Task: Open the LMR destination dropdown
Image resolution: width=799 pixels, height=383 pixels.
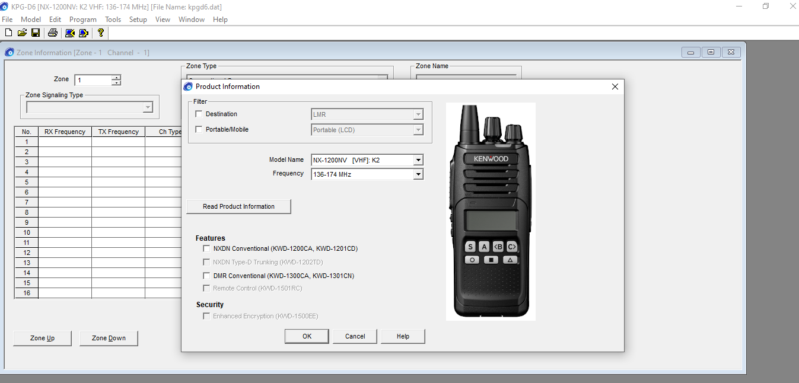Action: (x=418, y=114)
